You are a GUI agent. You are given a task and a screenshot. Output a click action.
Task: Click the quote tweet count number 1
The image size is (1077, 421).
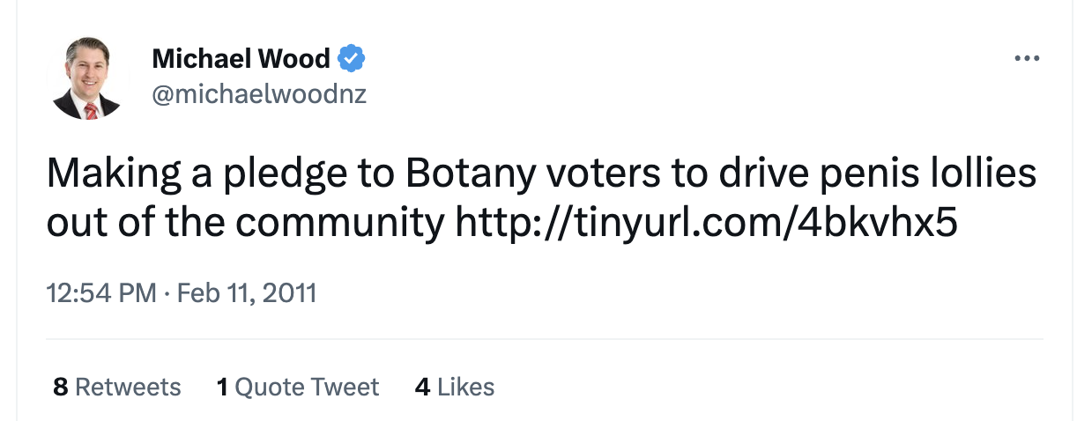[222, 387]
